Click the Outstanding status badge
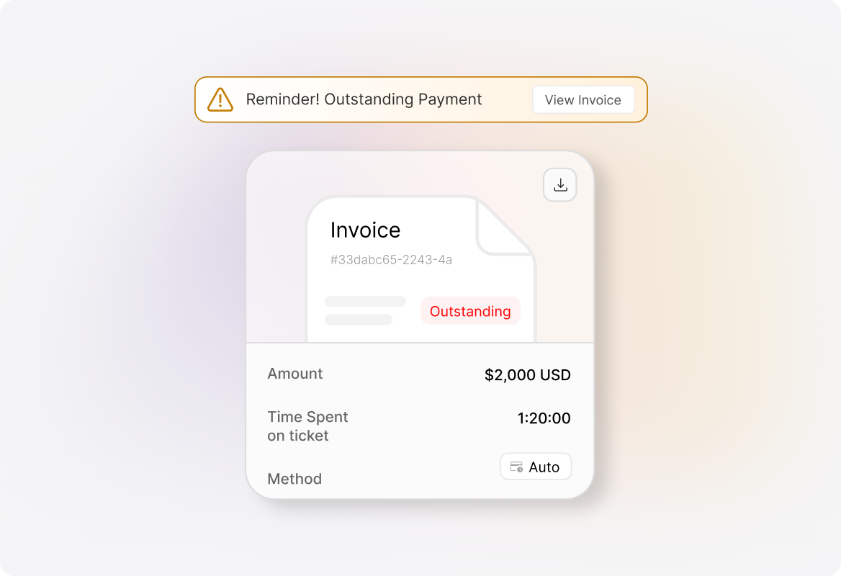 [470, 311]
